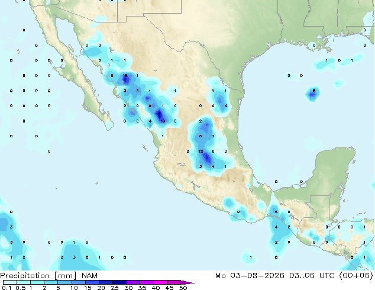Click the 20–25 mm legend color box
Viewport: 375px width, 290px height.
click(x=106, y=282)
